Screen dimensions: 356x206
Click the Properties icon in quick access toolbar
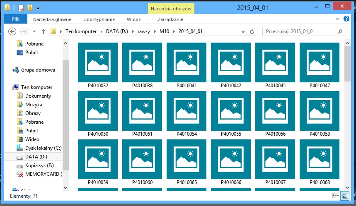point(21,7)
